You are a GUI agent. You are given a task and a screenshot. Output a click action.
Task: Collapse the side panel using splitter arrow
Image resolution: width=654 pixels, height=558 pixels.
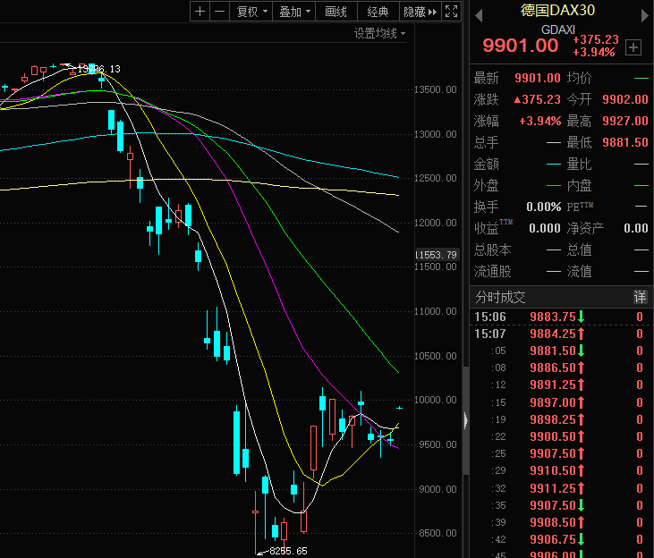[465, 420]
